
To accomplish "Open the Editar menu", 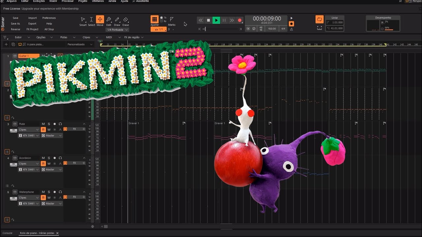I will pyautogui.click(x=25, y=1).
